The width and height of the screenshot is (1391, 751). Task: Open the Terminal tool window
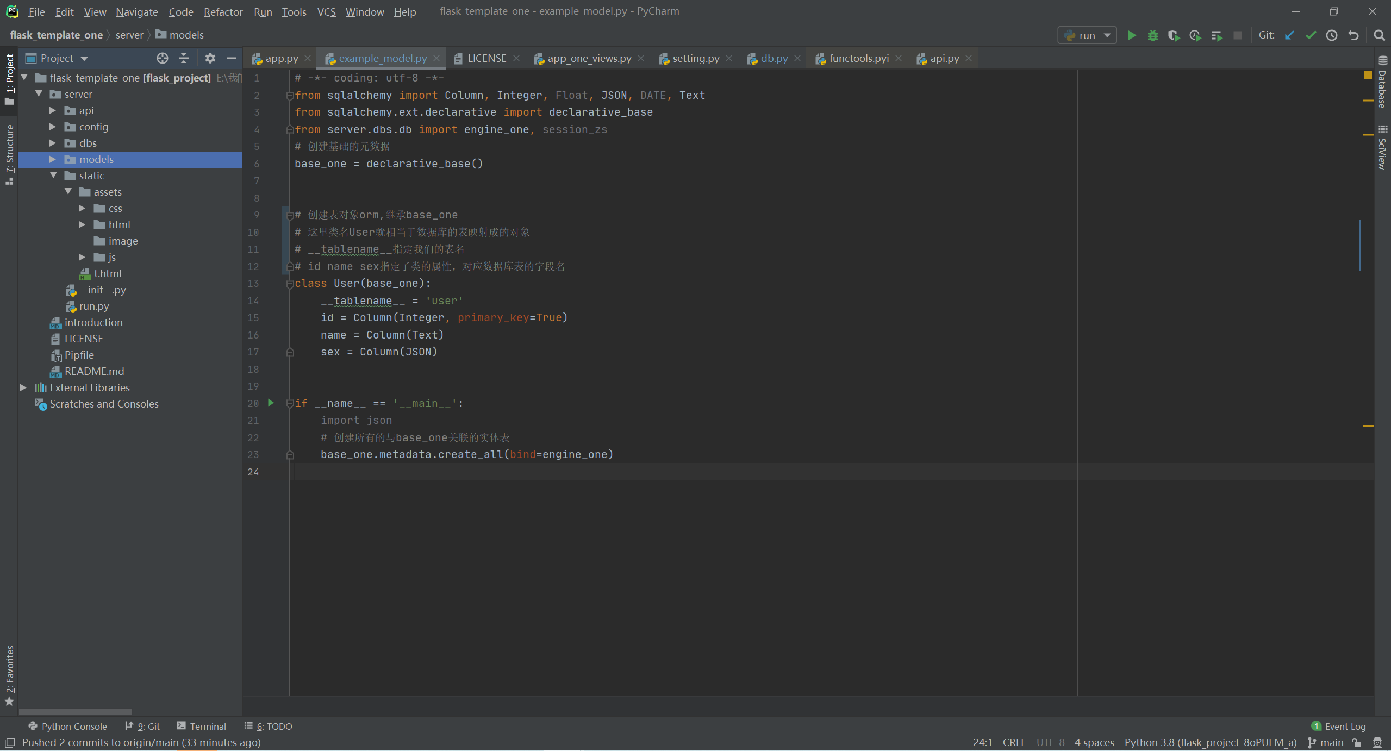coord(201,726)
